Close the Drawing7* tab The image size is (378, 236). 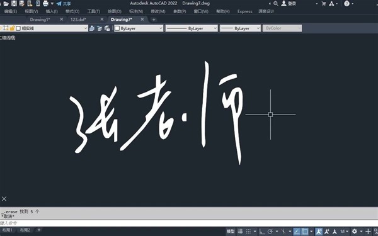(142, 20)
